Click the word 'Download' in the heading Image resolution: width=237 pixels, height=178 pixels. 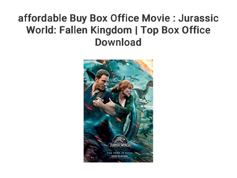coord(118,42)
